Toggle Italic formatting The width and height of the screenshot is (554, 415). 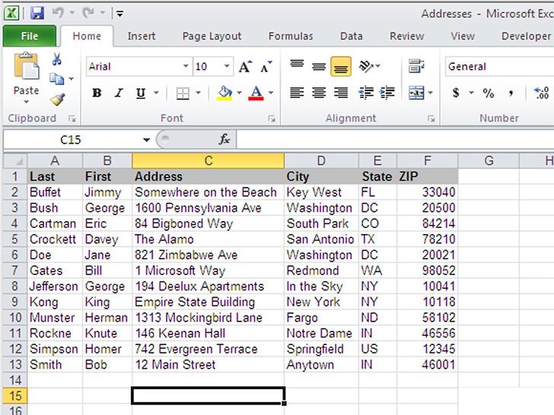[x=119, y=93]
